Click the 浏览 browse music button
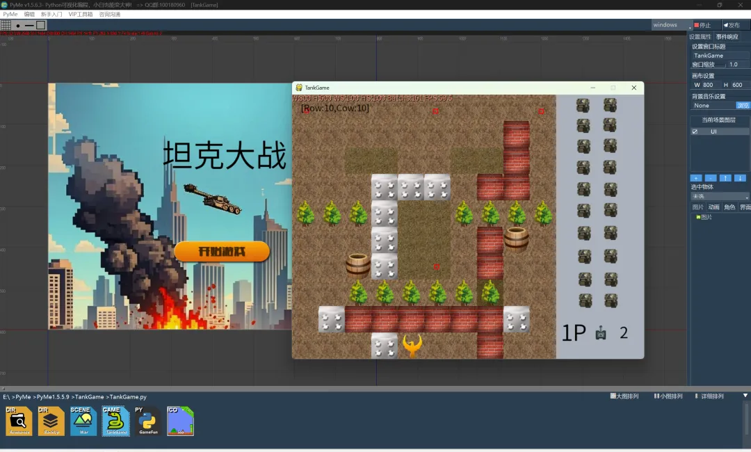 [743, 105]
